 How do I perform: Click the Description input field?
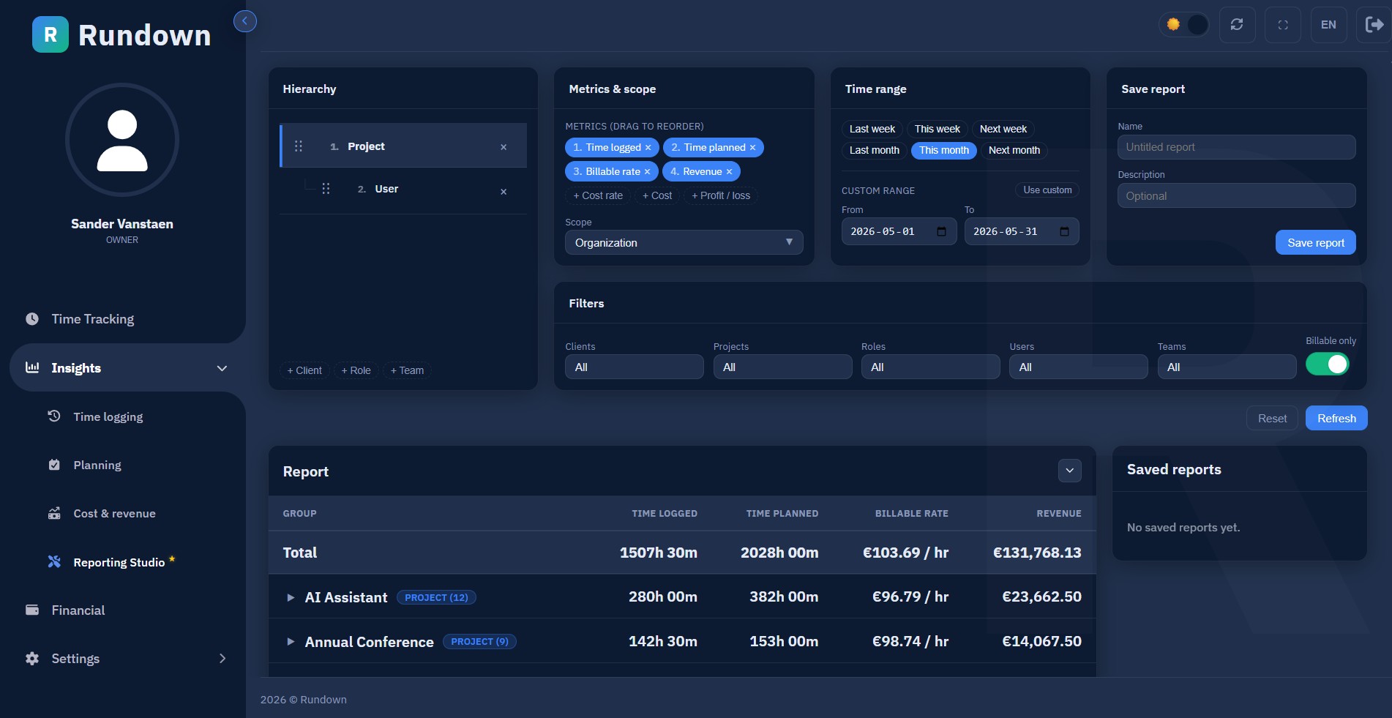pos(1236,195)
